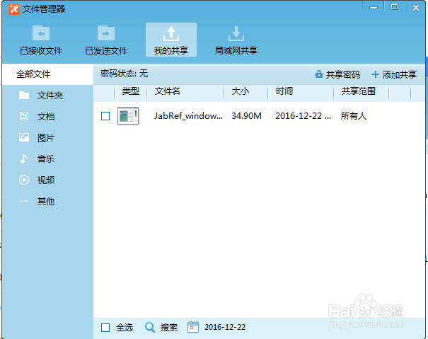Click the app logo icon in title bar
428x339 pixels.
[14, 9]
